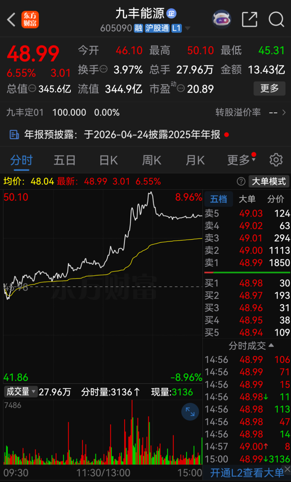
Task: Switch order panel to 分价
Action: coord(275,199)
